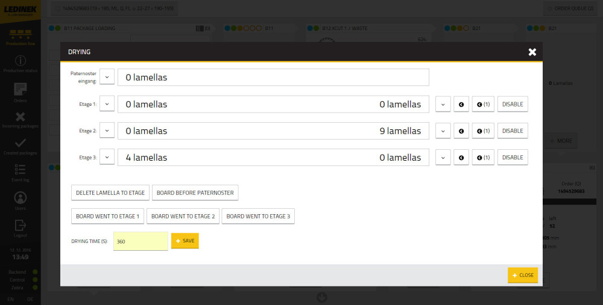Image resolution: width=603 pixels, height=305 pixels.
Task: Disable Etage 2
Action: pos(513,131)
